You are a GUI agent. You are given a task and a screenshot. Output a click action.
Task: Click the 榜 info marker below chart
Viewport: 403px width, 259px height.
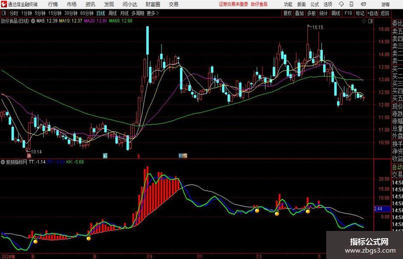click(185, 156)
